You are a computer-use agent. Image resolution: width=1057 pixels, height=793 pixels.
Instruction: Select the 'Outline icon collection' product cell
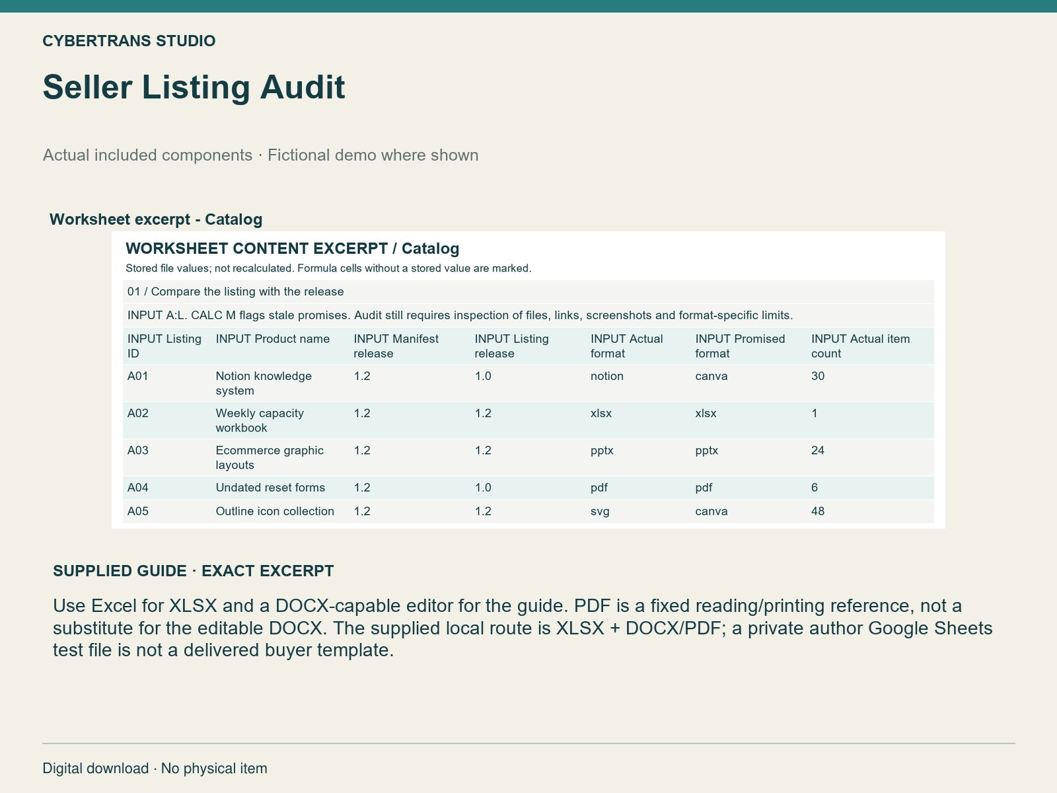275,511
